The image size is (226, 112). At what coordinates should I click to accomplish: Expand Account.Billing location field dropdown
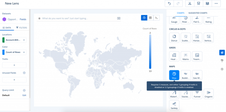24,40
